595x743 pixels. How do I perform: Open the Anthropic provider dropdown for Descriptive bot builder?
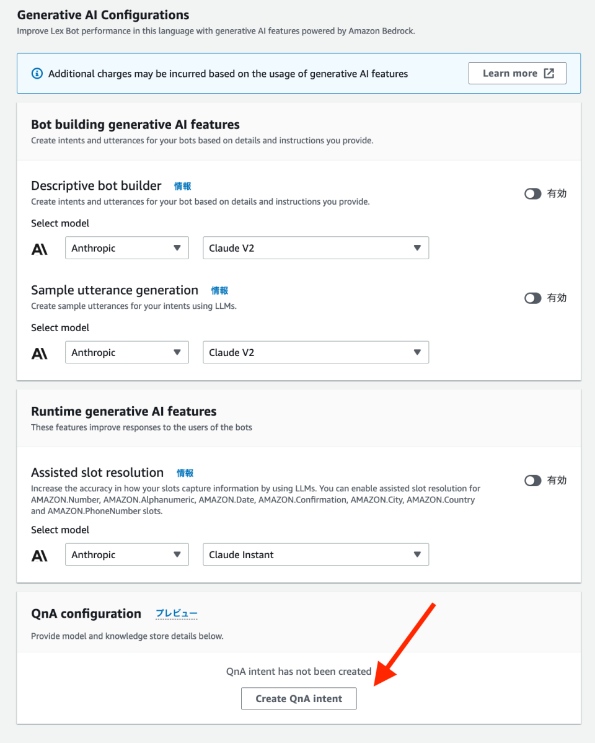[x=126, y=247]
